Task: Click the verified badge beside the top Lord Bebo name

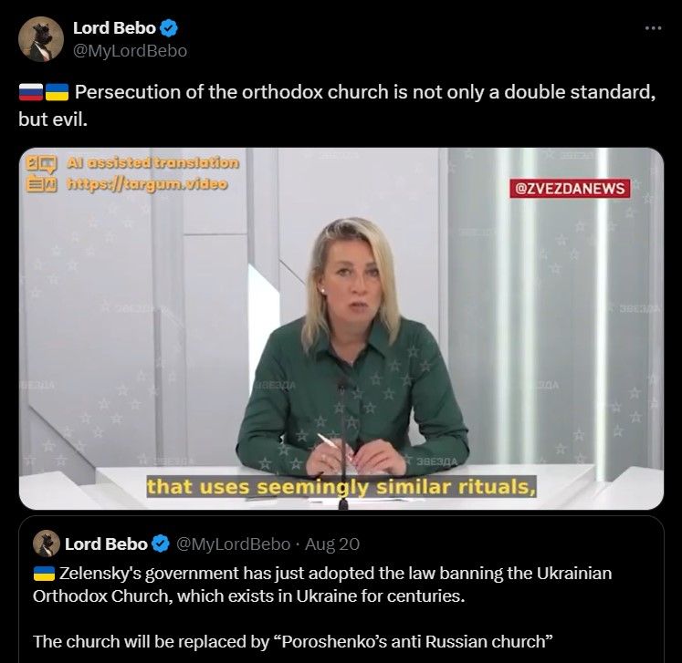Action: tap(169, 28)
